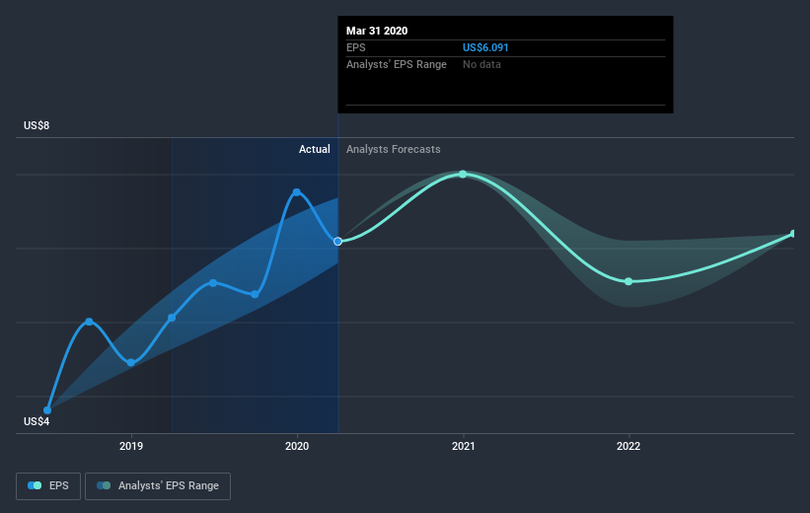Click the US$6.091 EPS value in tooltip
The height and width of the screenshot is (513, 810).
[485, 47]
